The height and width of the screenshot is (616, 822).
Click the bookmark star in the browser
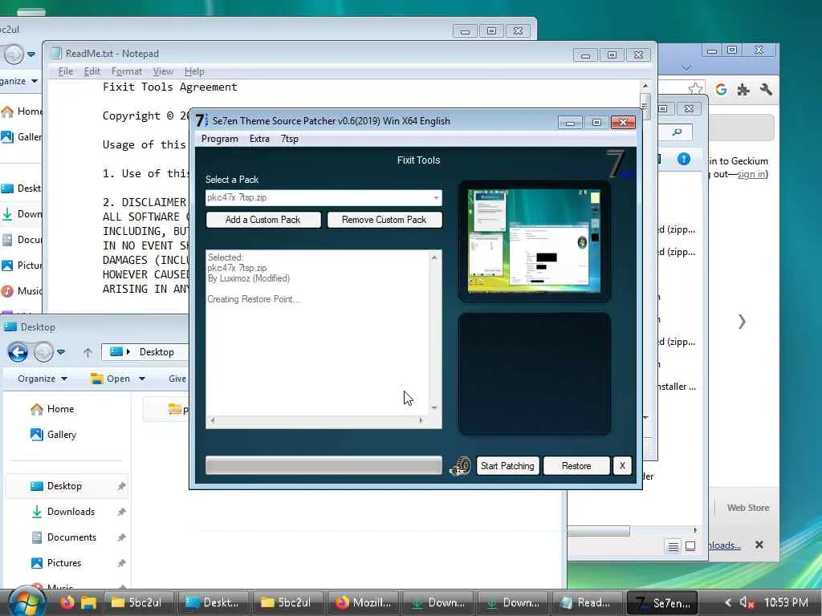tap(695, 88)
